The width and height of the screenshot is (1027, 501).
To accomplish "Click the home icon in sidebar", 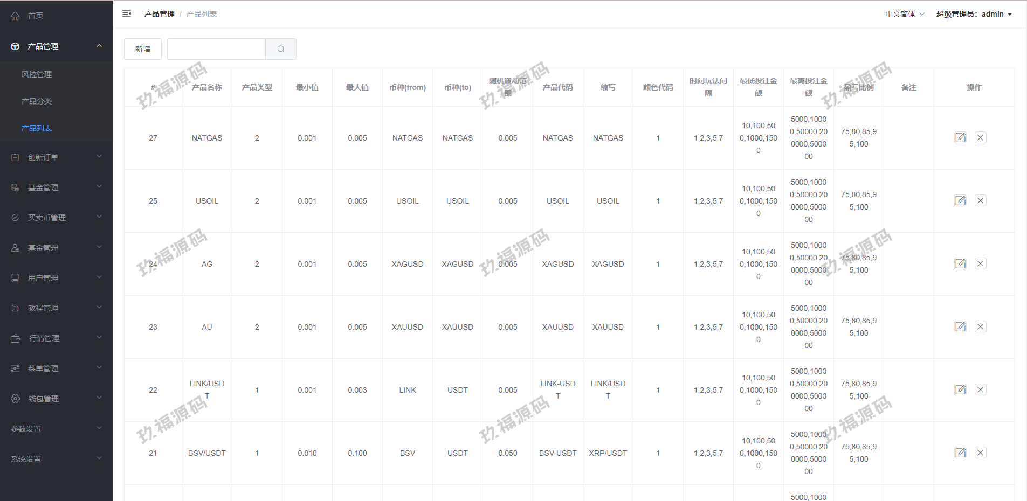I will (x=15, y=16).
